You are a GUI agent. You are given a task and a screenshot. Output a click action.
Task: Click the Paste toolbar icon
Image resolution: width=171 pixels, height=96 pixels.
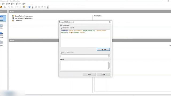12,7
